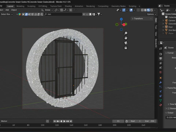The height and width of the screenshot is (132, 176).
Task: Open the viewport Options dropdown
Action: pos(151,14)
